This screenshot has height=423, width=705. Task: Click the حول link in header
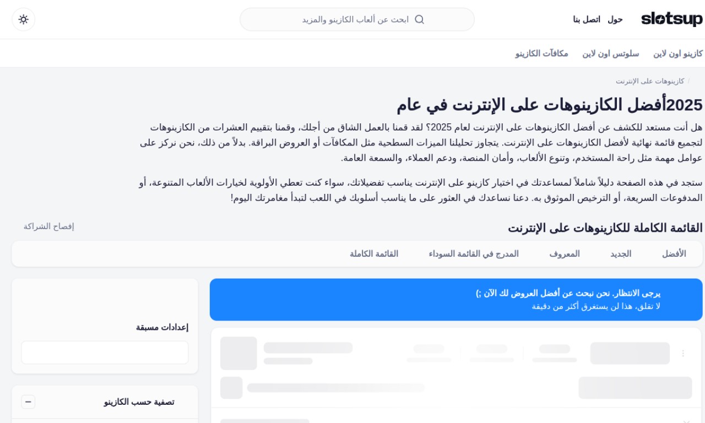tap(615, 19)
